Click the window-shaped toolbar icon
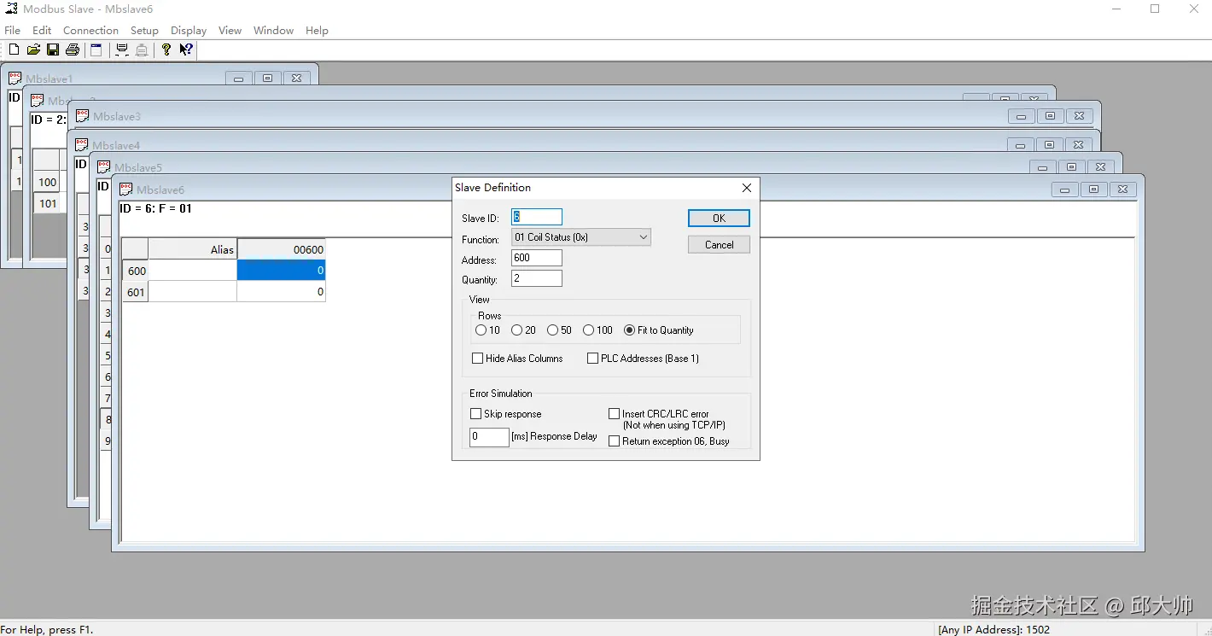The width and height of the screenshot is (1212, 636). pyautogui.click(x=96, y=50)
